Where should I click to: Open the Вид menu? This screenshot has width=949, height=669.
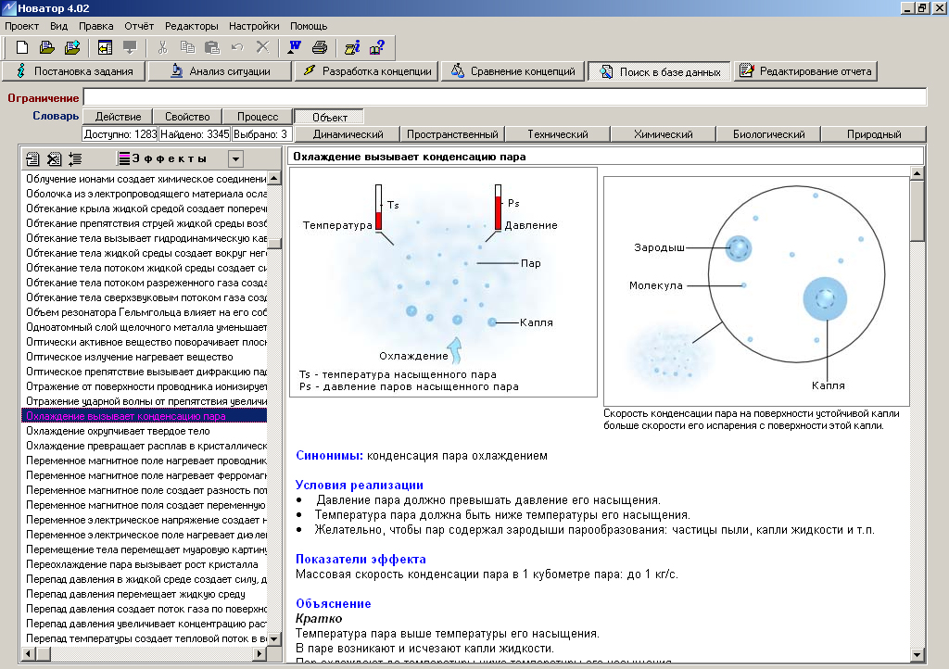tap(58, 26)
